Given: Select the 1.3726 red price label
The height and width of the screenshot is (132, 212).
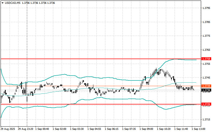Looking at the screenshot, I should coord(206,104).
